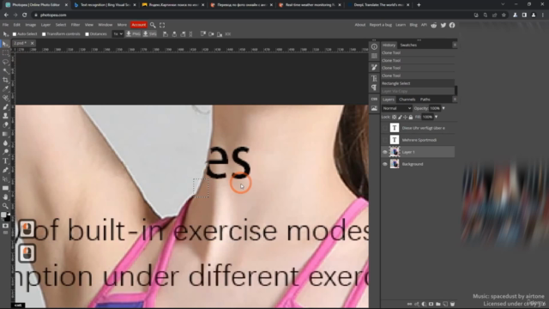Click the red Account button
The image size is (549, 309).
(x=139, y=25)
